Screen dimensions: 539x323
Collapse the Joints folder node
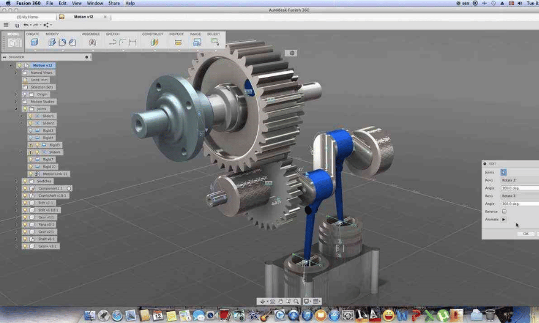(16, 109)
